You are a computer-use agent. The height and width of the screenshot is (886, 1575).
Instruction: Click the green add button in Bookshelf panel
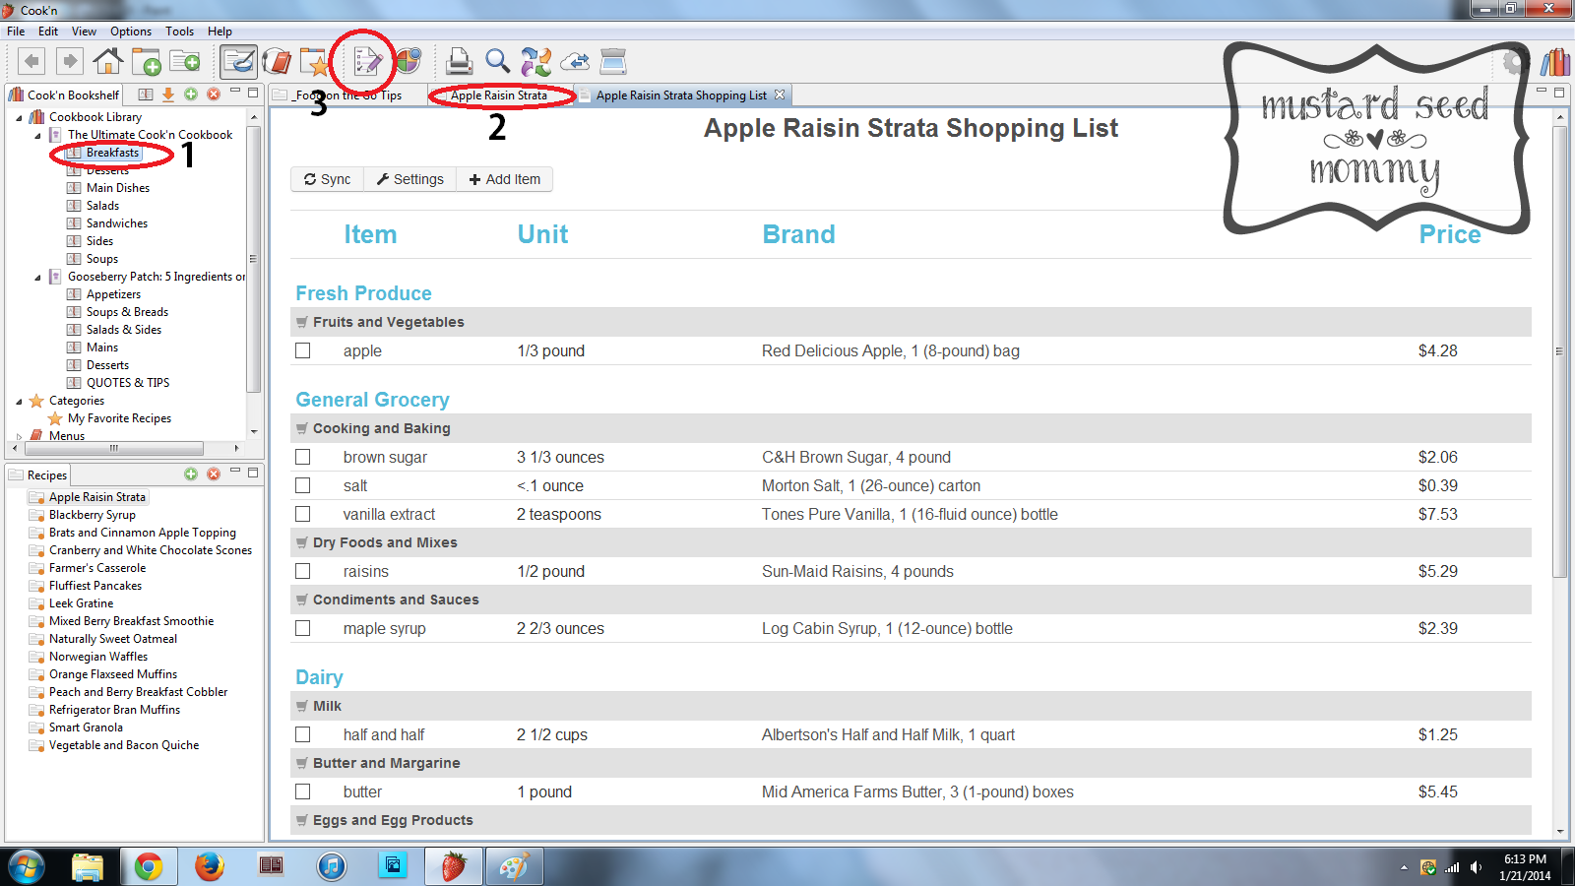pos(191,95)
